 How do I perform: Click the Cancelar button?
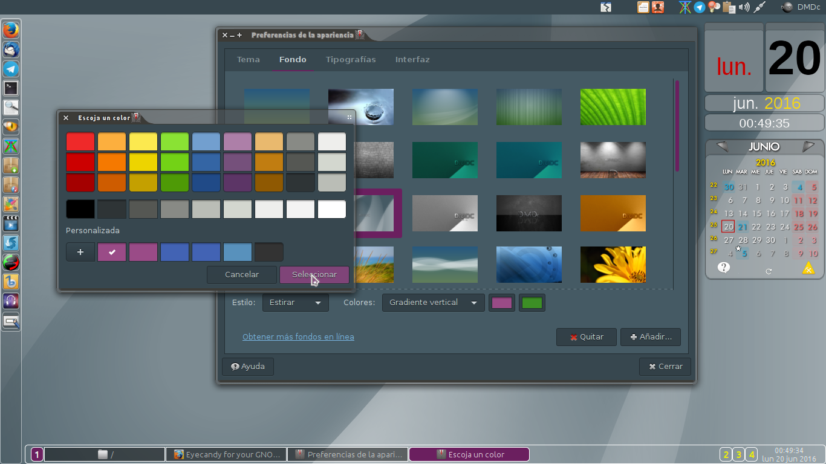(242, 275)
